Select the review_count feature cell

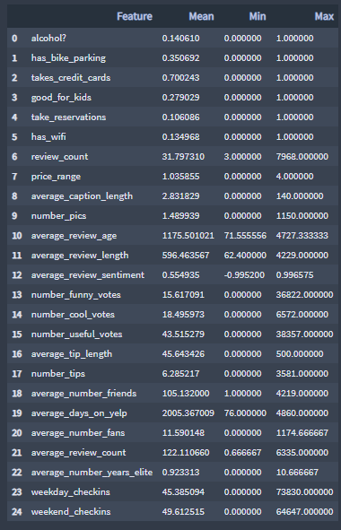pyautogui.click(x=59, y=157)
